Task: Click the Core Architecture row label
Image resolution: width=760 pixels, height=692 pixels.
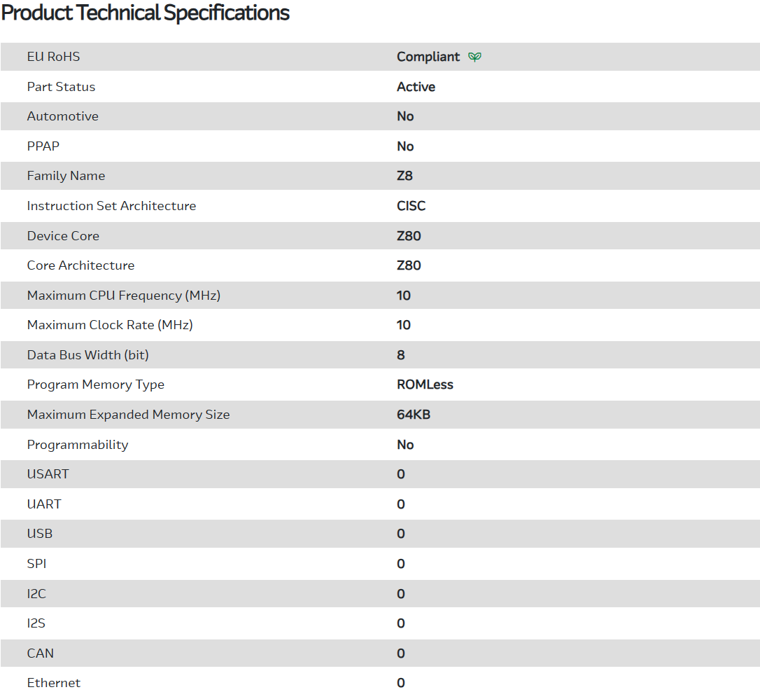Action: 80,265
